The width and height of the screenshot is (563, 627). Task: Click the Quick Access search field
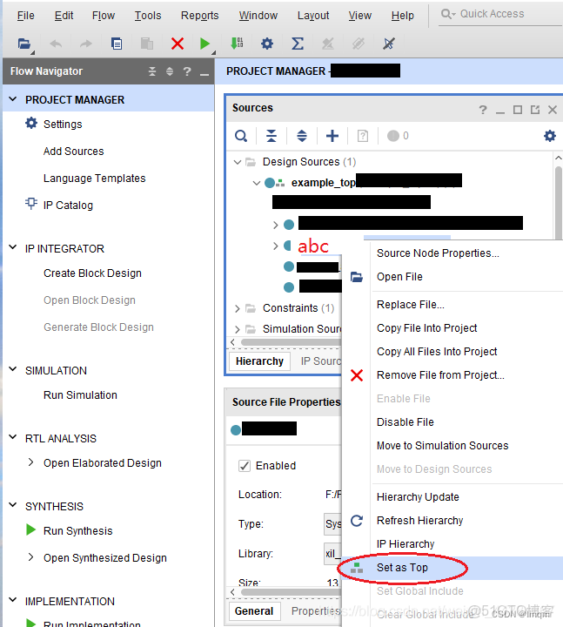[x=499, y=14]
